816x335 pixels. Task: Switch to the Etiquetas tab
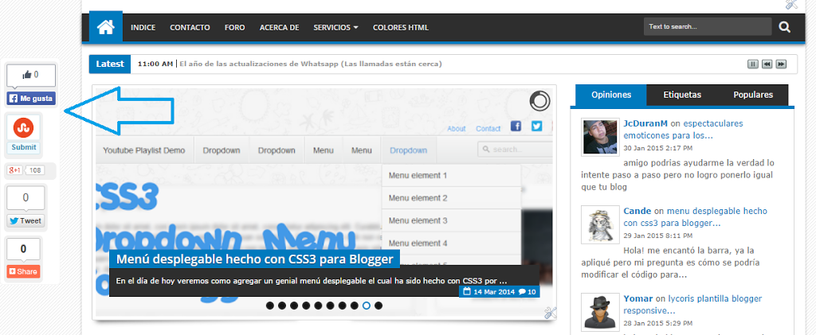click(x=682, y=95)
